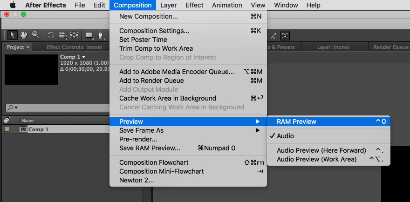Image resolution: width=410 pixels, height=202 pixels.
Task: Close the Project panel tab
Action: tap(27, 47)
